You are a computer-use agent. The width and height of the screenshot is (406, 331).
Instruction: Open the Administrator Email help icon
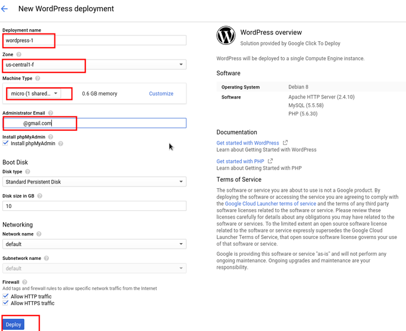point(51,113)
